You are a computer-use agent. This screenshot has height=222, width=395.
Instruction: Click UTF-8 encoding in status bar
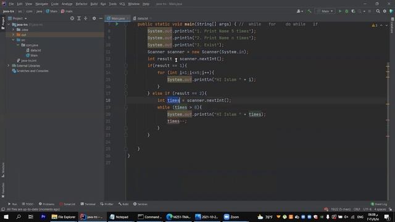[367, 210]
